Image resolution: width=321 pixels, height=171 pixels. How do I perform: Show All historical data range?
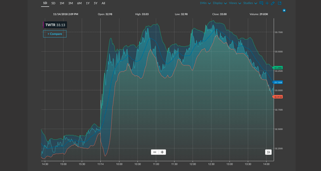pos(103,3)
